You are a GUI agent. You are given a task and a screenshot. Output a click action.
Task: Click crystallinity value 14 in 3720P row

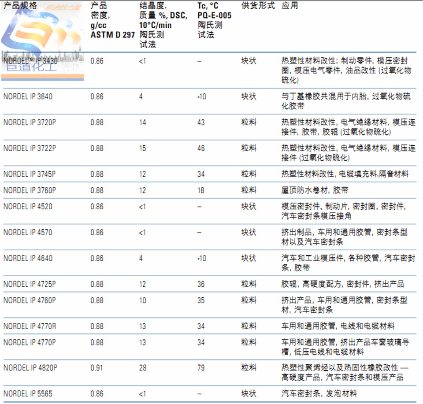pyautogui.click(x=143, y=122)
